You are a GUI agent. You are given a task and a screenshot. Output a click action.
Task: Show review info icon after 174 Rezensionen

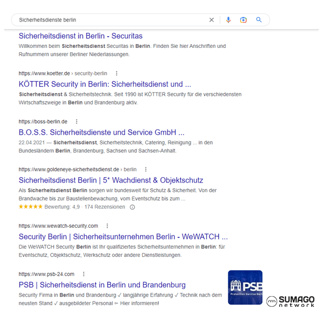[x=132, y=207]
